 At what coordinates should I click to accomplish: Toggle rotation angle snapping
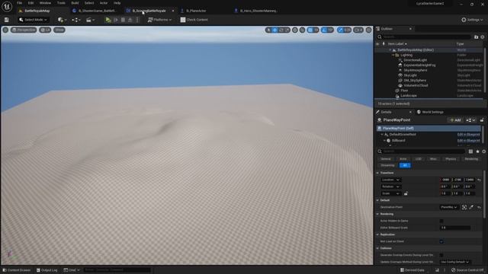[x=324, y=30]
